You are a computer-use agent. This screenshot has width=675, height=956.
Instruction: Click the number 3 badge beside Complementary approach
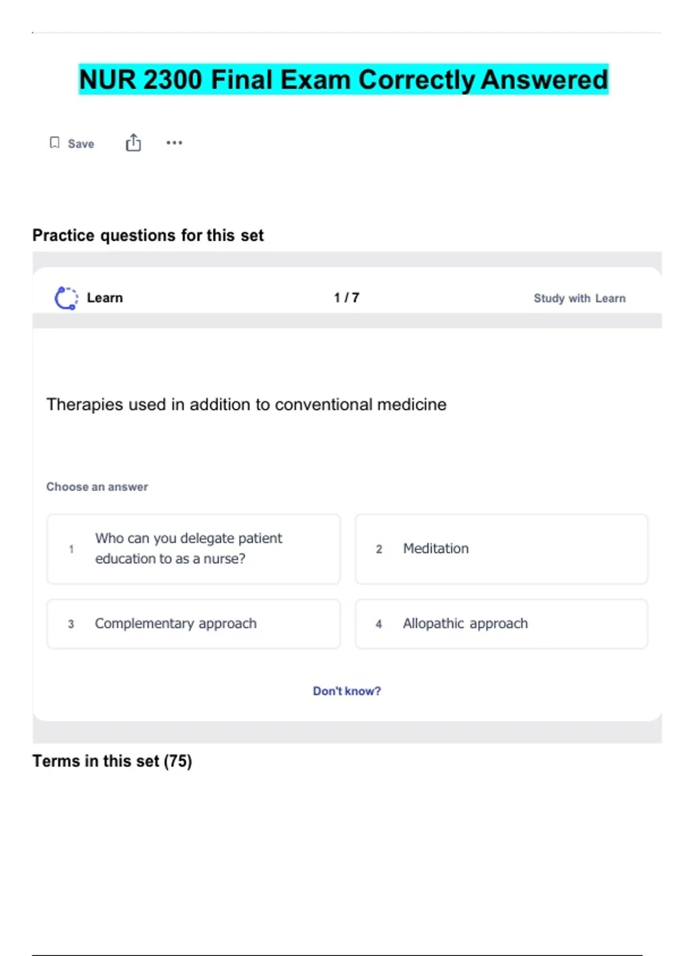click(x=71, y=624)
